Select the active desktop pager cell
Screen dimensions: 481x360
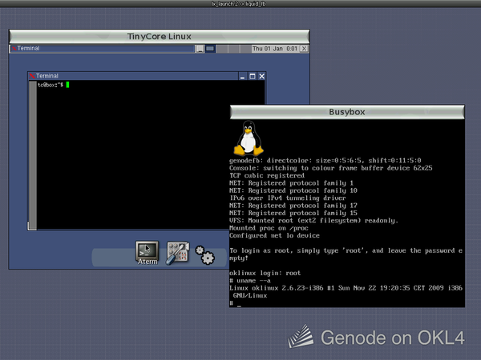210,49
